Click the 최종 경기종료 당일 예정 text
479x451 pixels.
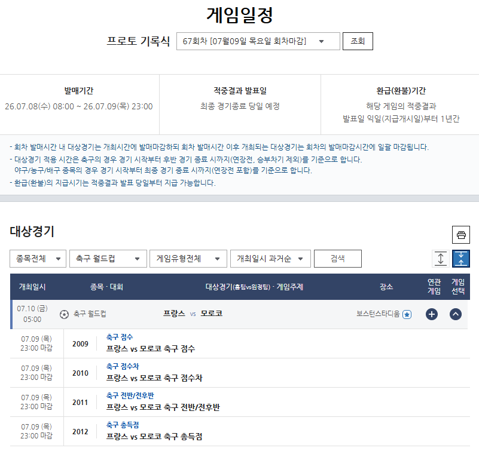[x=240, y=106]
